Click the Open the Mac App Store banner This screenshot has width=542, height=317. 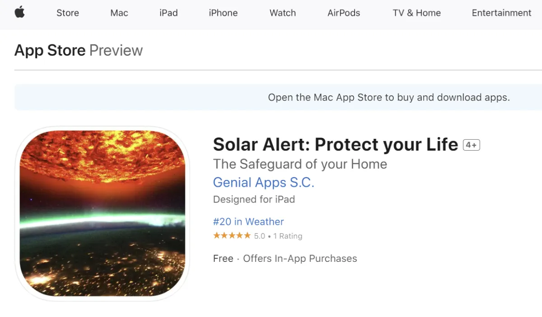(x=278, y=97)
